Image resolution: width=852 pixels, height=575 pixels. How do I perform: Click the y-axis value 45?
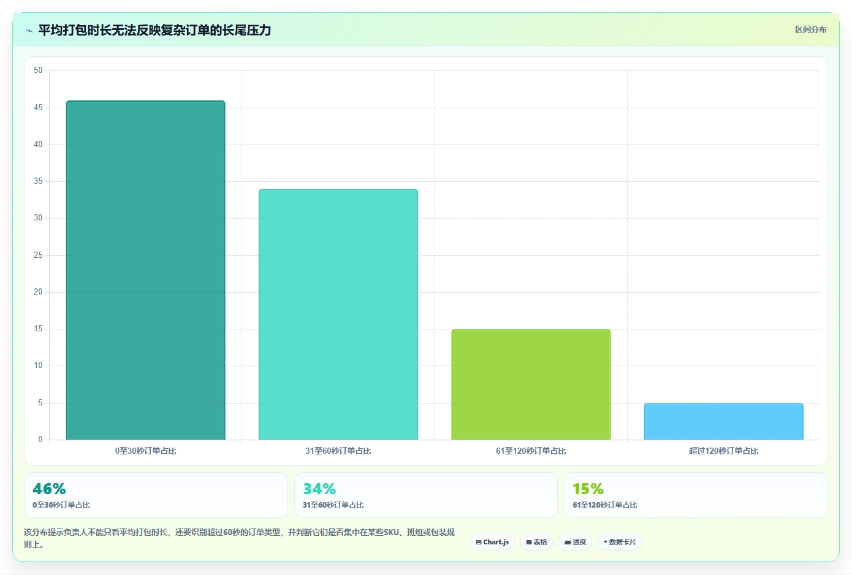38,108
